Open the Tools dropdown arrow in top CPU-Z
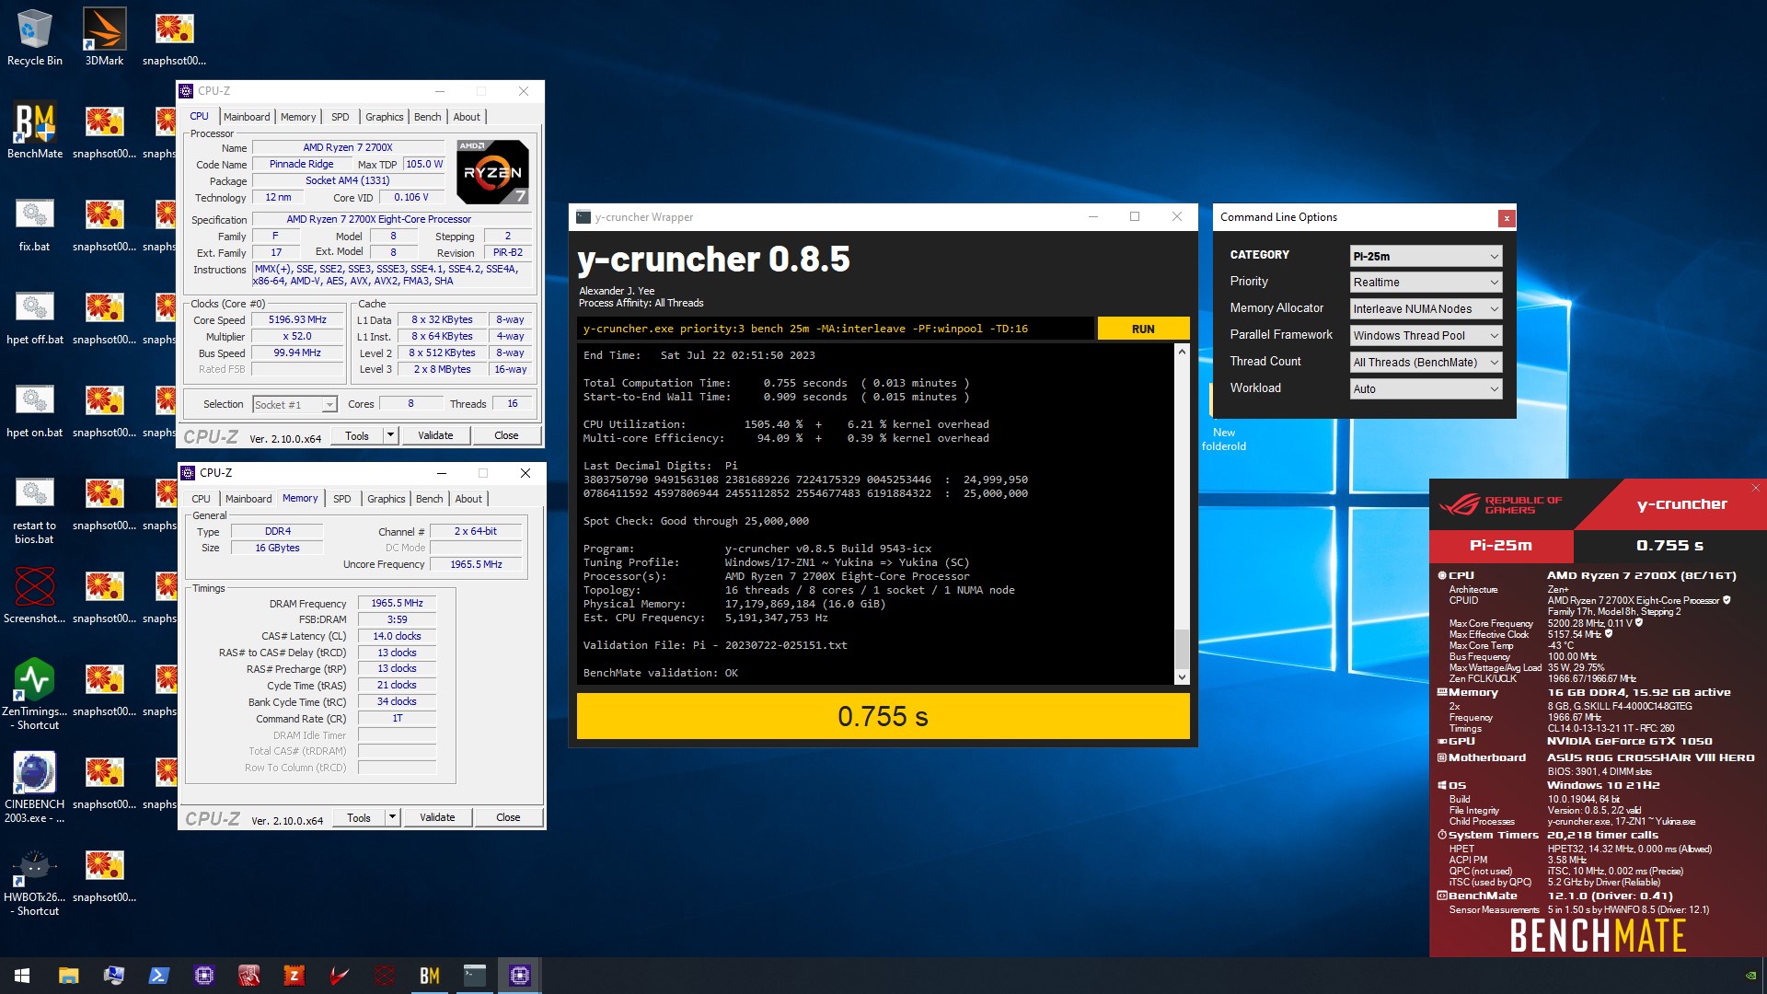 point(390,435)
